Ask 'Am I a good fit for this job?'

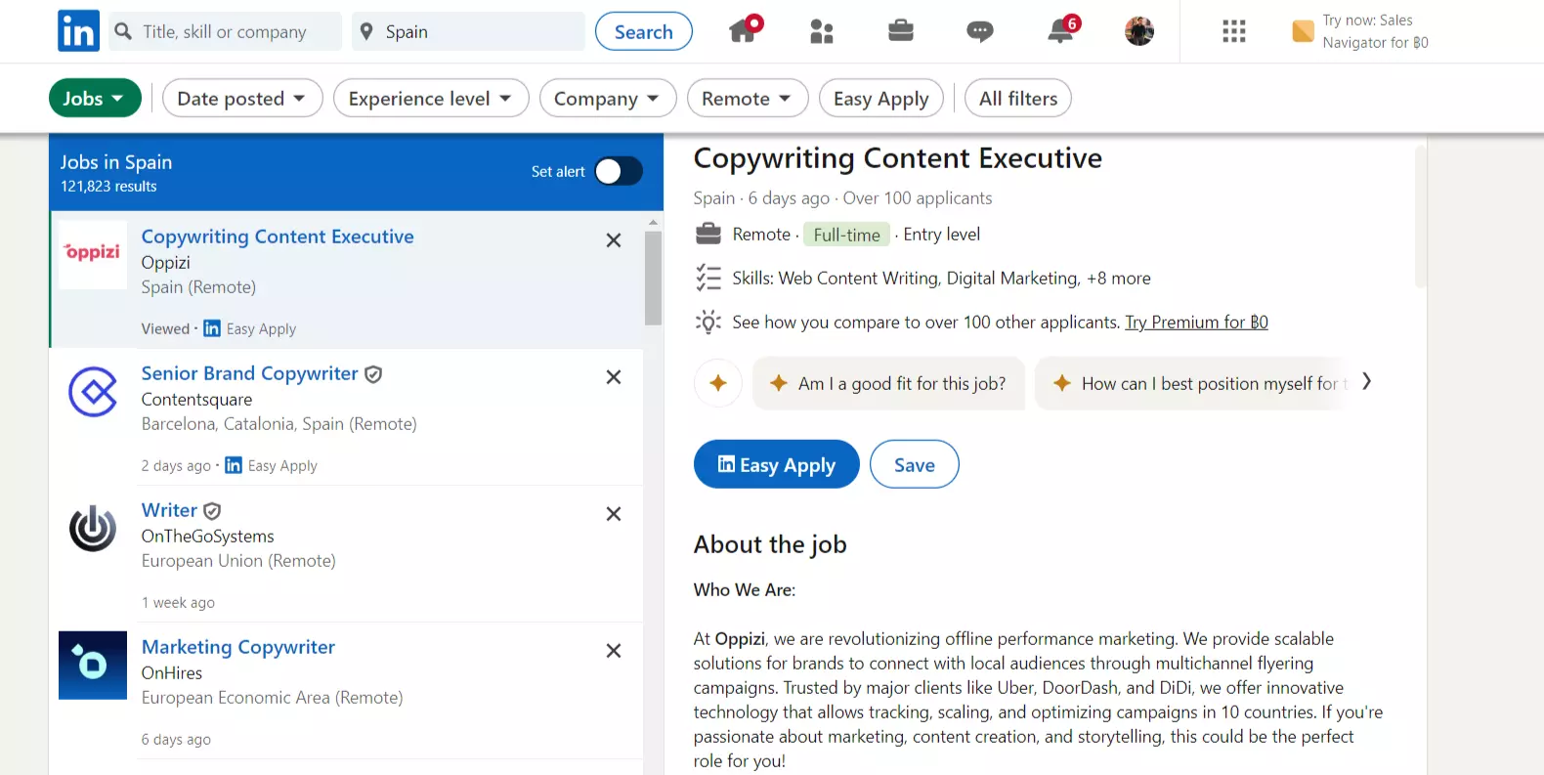click(888, 383)
